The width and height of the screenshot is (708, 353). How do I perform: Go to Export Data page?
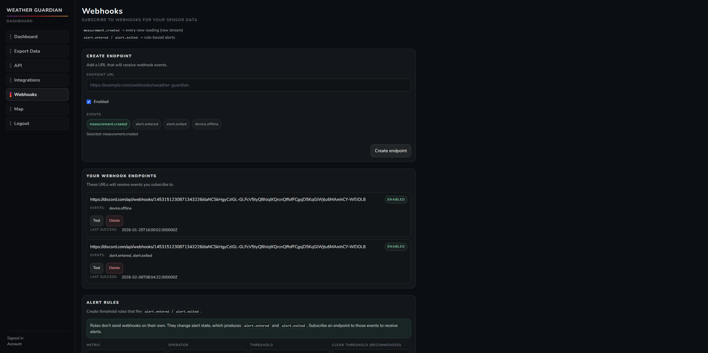(37, 51)
